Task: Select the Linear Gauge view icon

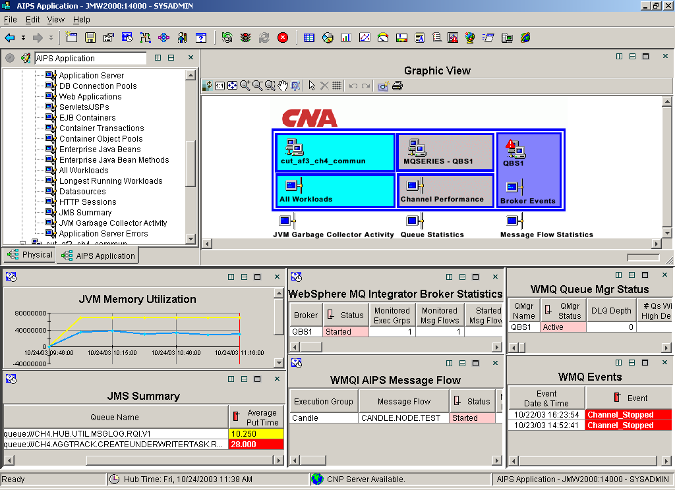Action: (401, 38)
